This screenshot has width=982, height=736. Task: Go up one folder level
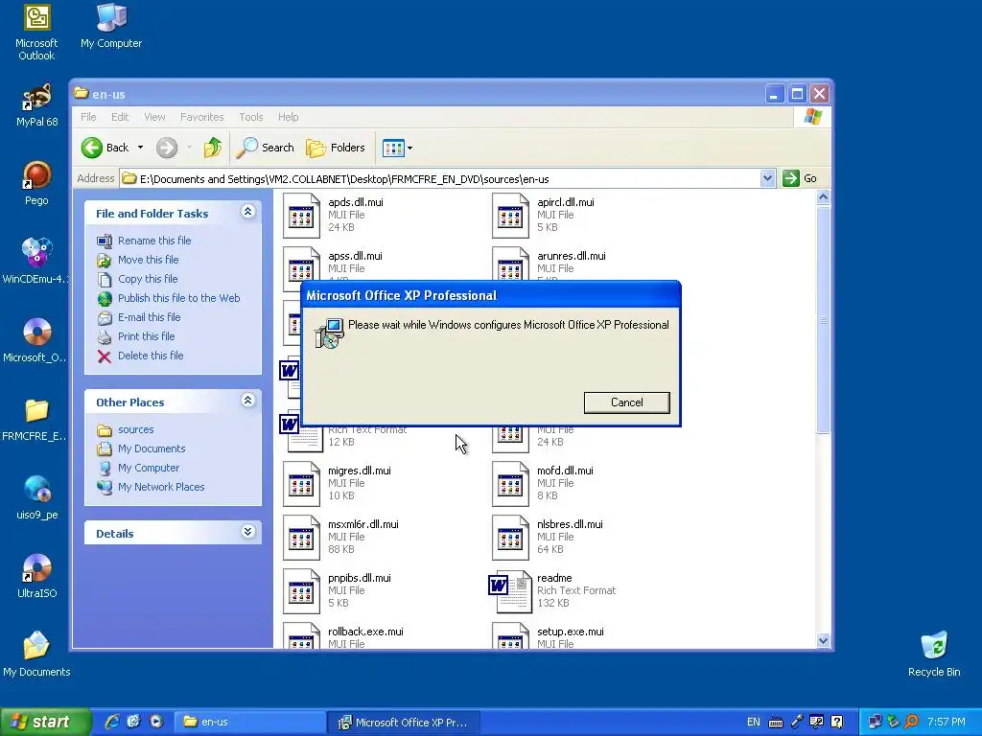click(213, 148)
